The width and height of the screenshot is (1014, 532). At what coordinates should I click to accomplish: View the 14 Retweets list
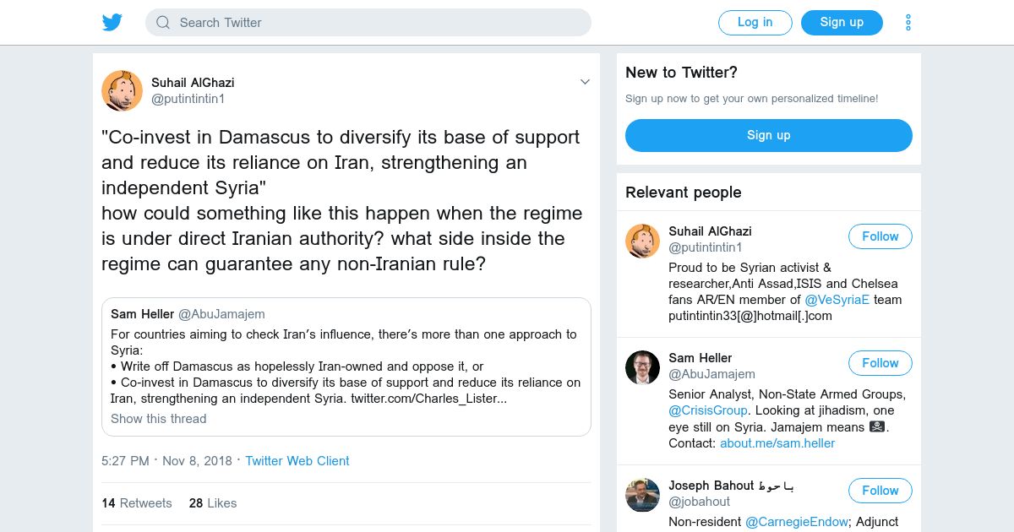click(x=137, y=503)
